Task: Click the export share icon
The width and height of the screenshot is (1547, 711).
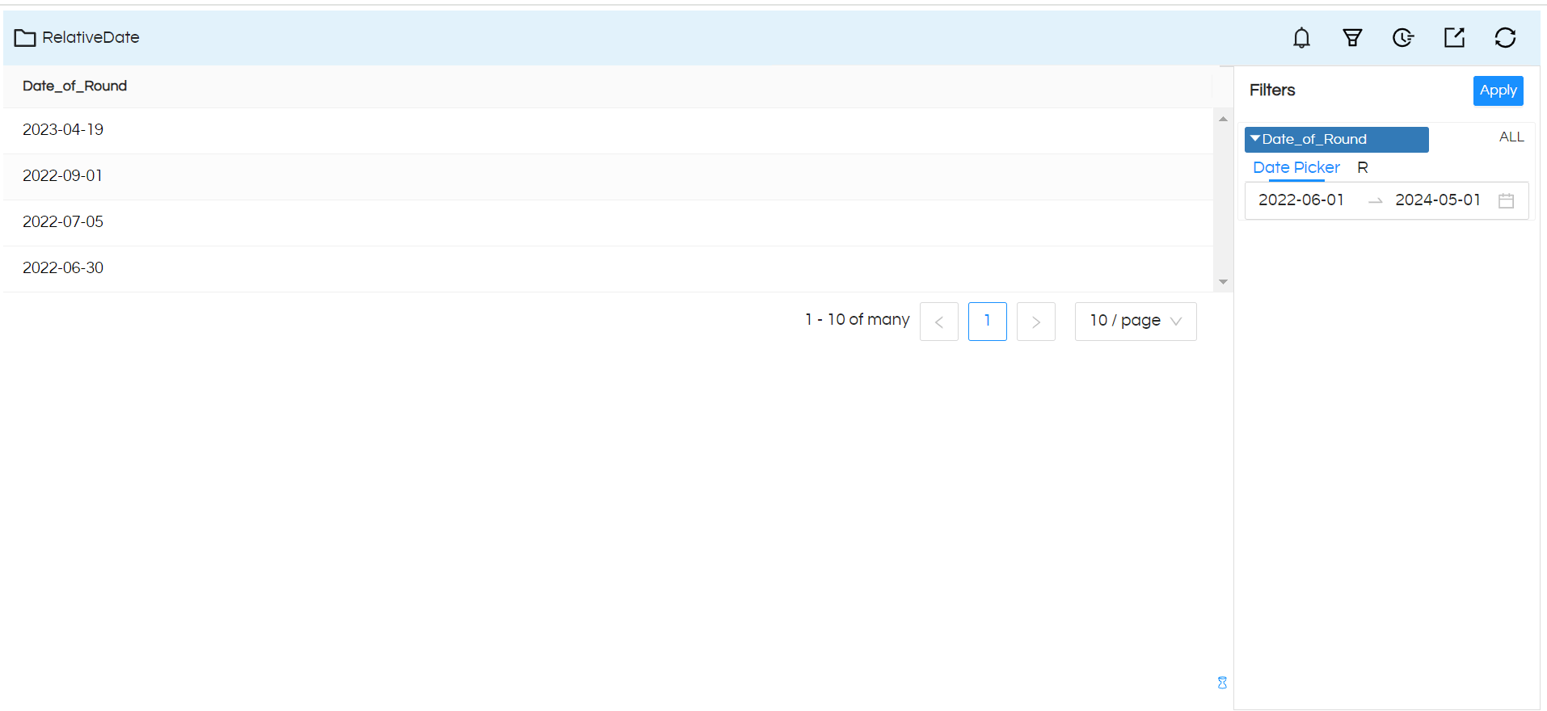Action: click(1454, 38)
